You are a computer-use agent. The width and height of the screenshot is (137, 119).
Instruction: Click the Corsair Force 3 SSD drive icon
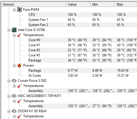[x=14, y=81]
